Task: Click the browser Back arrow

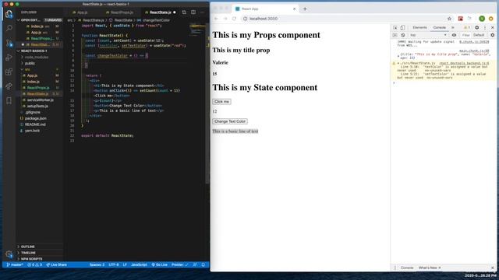Action: [216, 19]
